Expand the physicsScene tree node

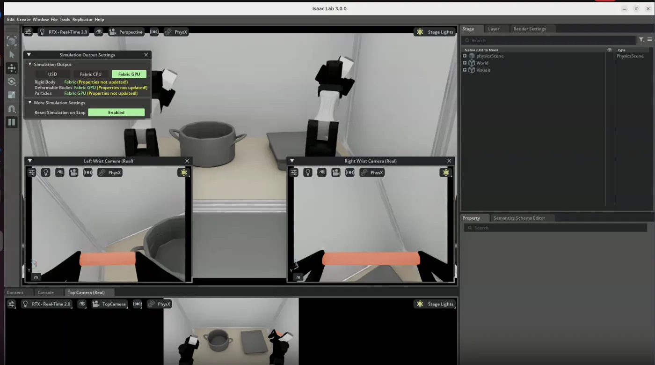point(465,56)
